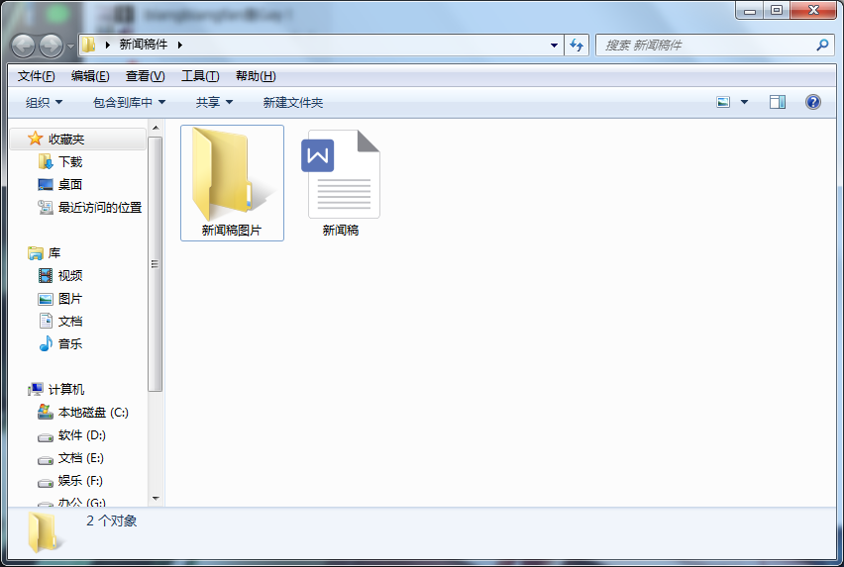
Task: Click the search magnifier icon
Action: (821, 46)
